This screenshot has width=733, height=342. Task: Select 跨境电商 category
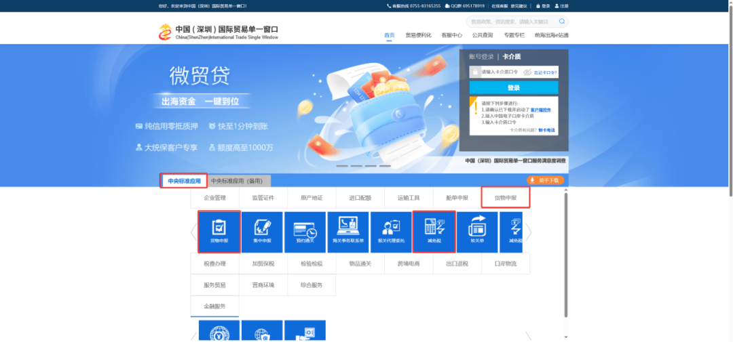click(409, 263)
